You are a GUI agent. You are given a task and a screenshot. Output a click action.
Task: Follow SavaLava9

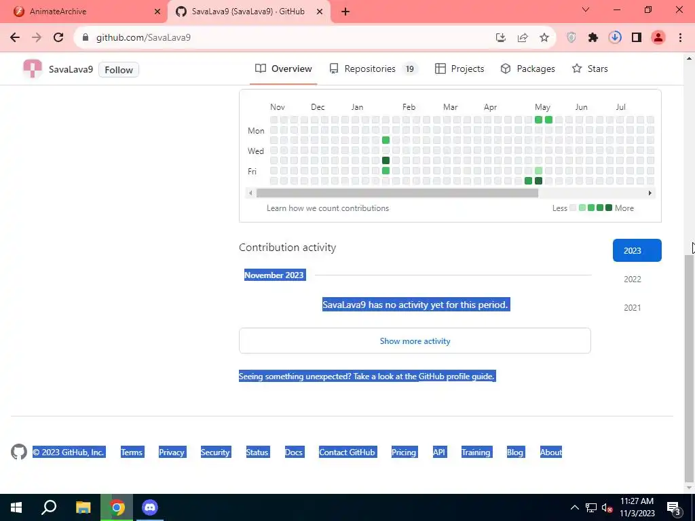(x=118, y=70)
